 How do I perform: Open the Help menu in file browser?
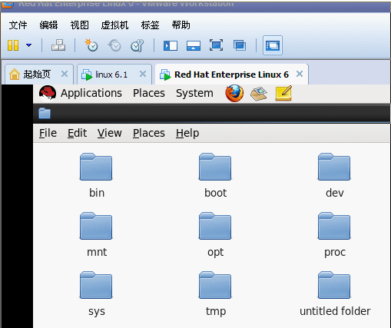(x=187, y=133)
